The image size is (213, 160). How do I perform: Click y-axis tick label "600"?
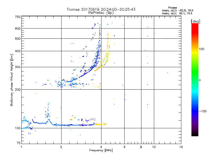point(18,29)
